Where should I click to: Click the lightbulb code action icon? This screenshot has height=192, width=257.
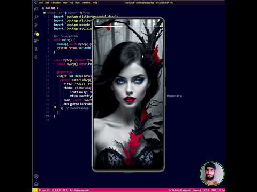point(55,108)
